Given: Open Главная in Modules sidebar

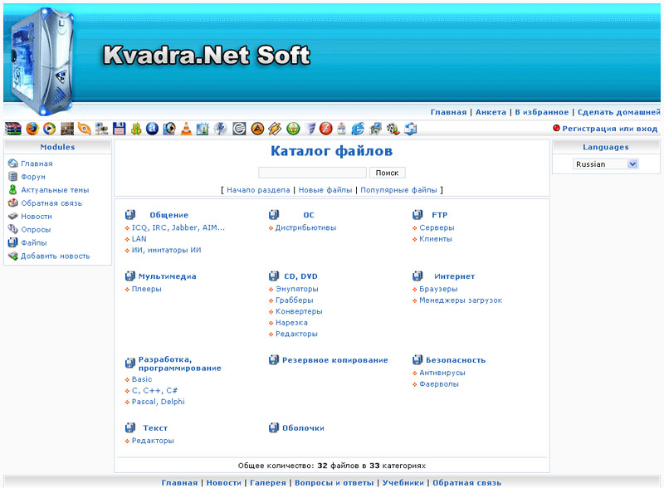Looking at the screenshot, I should [x=37, y=163].
